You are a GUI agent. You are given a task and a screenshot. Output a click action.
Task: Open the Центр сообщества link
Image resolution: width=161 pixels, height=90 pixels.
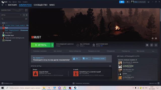(x=75, y=51)
